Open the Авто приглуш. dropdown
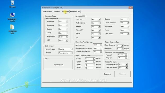 (x=97, y=45)
